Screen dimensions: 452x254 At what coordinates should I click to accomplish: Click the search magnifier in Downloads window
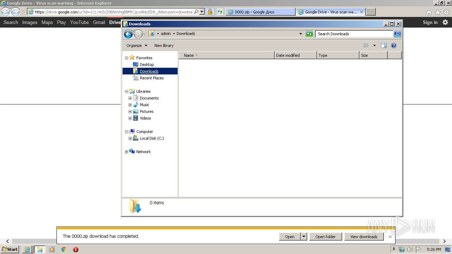(397, 34)
